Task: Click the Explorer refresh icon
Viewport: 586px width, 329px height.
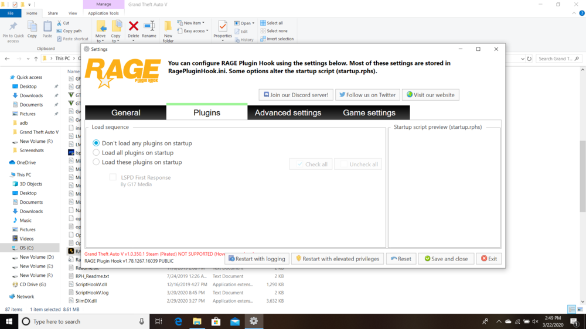Action: point(529,59)
